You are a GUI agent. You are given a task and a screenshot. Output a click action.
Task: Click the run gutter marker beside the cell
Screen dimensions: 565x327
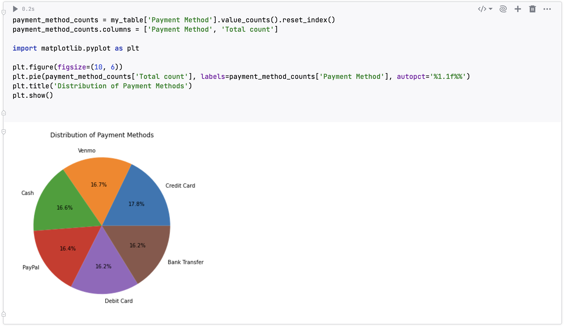3,12
